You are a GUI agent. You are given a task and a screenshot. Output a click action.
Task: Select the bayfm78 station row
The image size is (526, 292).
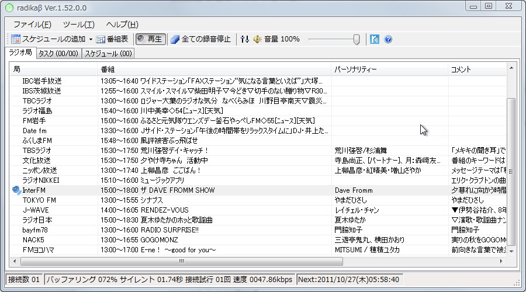(258, 230)
